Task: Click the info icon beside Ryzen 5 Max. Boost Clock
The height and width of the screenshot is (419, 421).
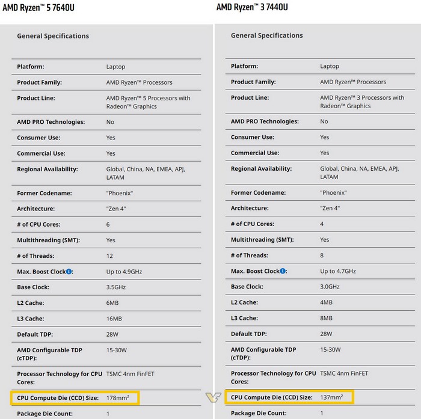Action: 69,272
